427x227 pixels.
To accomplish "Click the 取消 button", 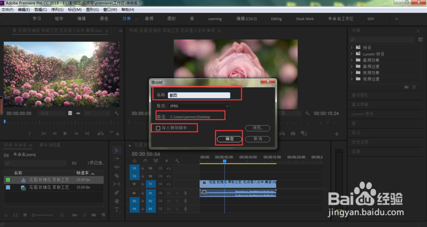I will [x=257, y=139].
